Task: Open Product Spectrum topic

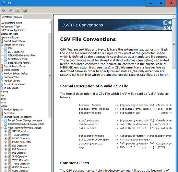Action: [x=13, y=110]
